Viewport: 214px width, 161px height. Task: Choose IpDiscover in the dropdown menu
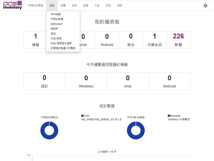point(57,24)
